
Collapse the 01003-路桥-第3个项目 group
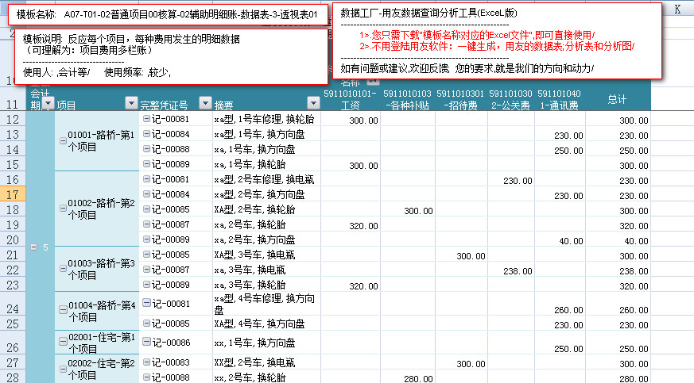pyautogui.click(x=63, y=268)
